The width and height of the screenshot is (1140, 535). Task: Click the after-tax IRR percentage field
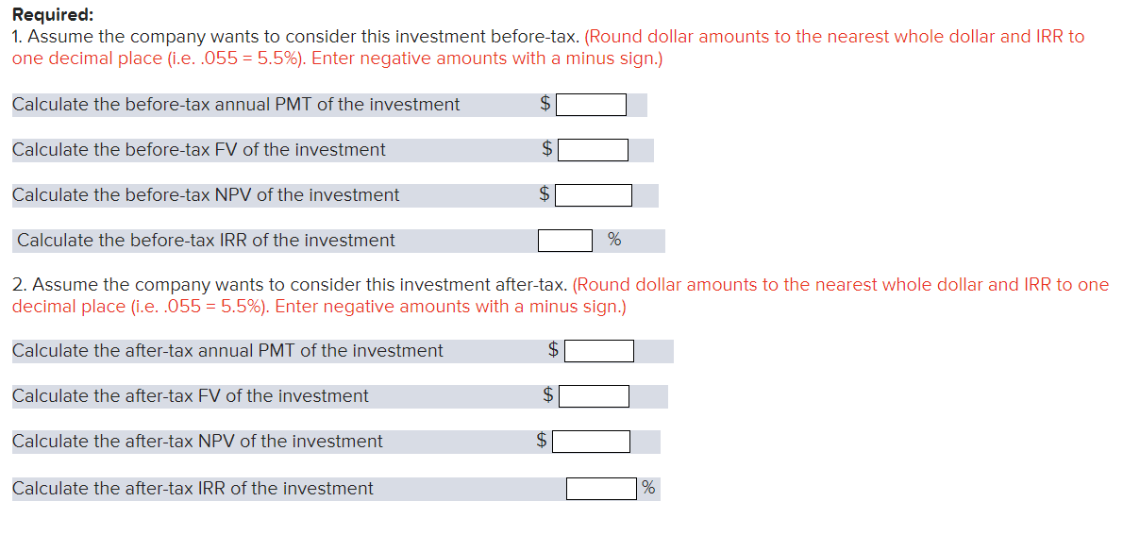click(x=601, y=489)
